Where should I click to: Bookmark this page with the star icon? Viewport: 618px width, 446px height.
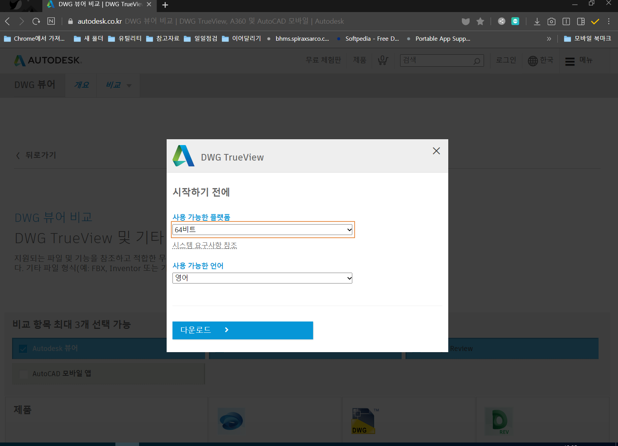[480, 21]
